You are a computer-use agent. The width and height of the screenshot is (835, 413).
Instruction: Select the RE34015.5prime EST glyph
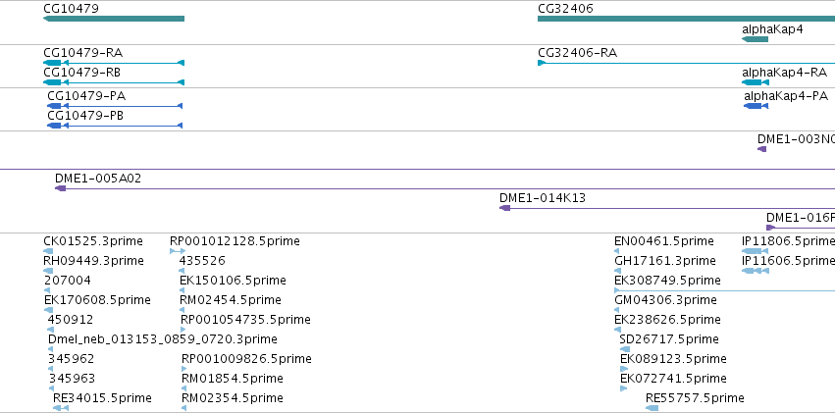[61, 408]
